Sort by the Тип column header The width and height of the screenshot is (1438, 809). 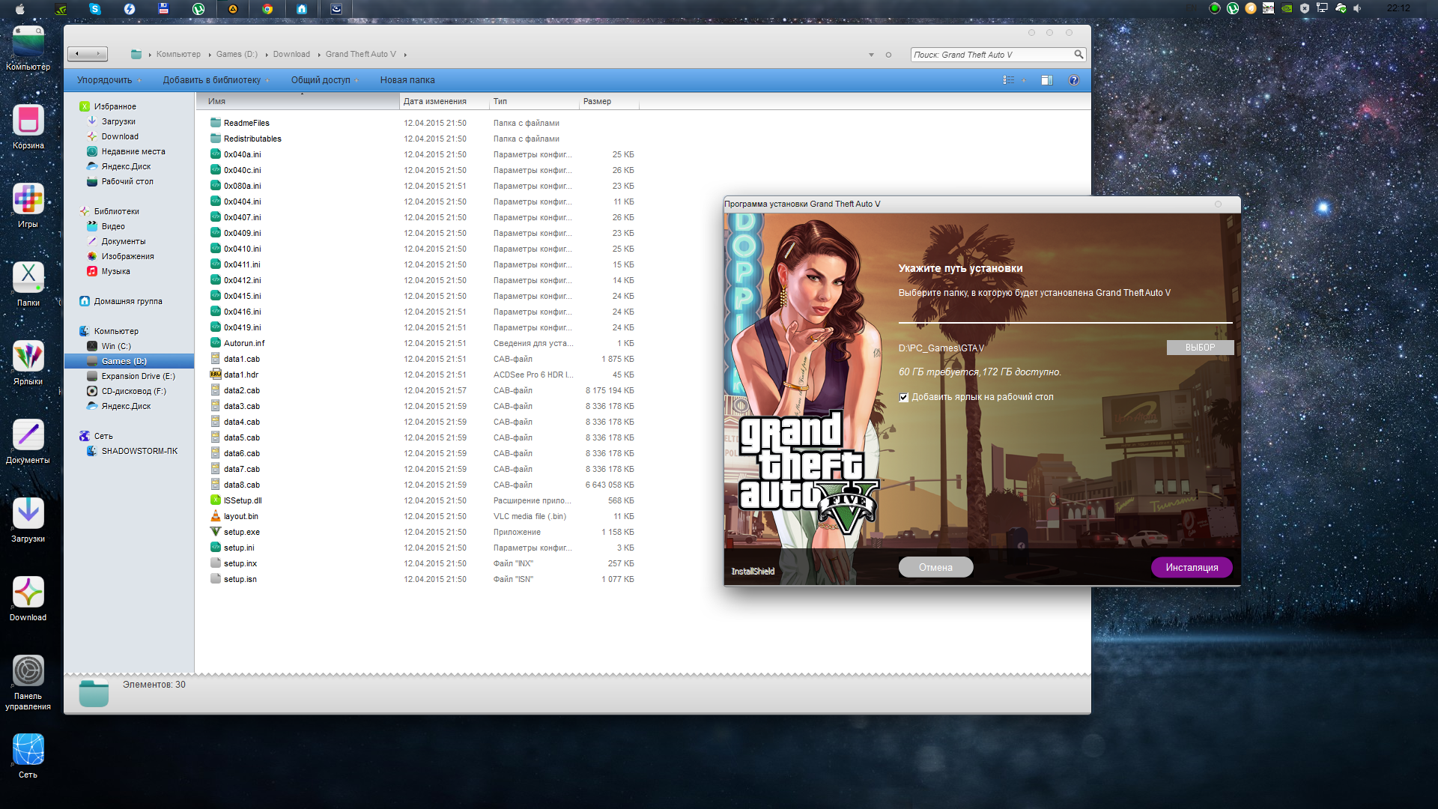coord(535,101)
